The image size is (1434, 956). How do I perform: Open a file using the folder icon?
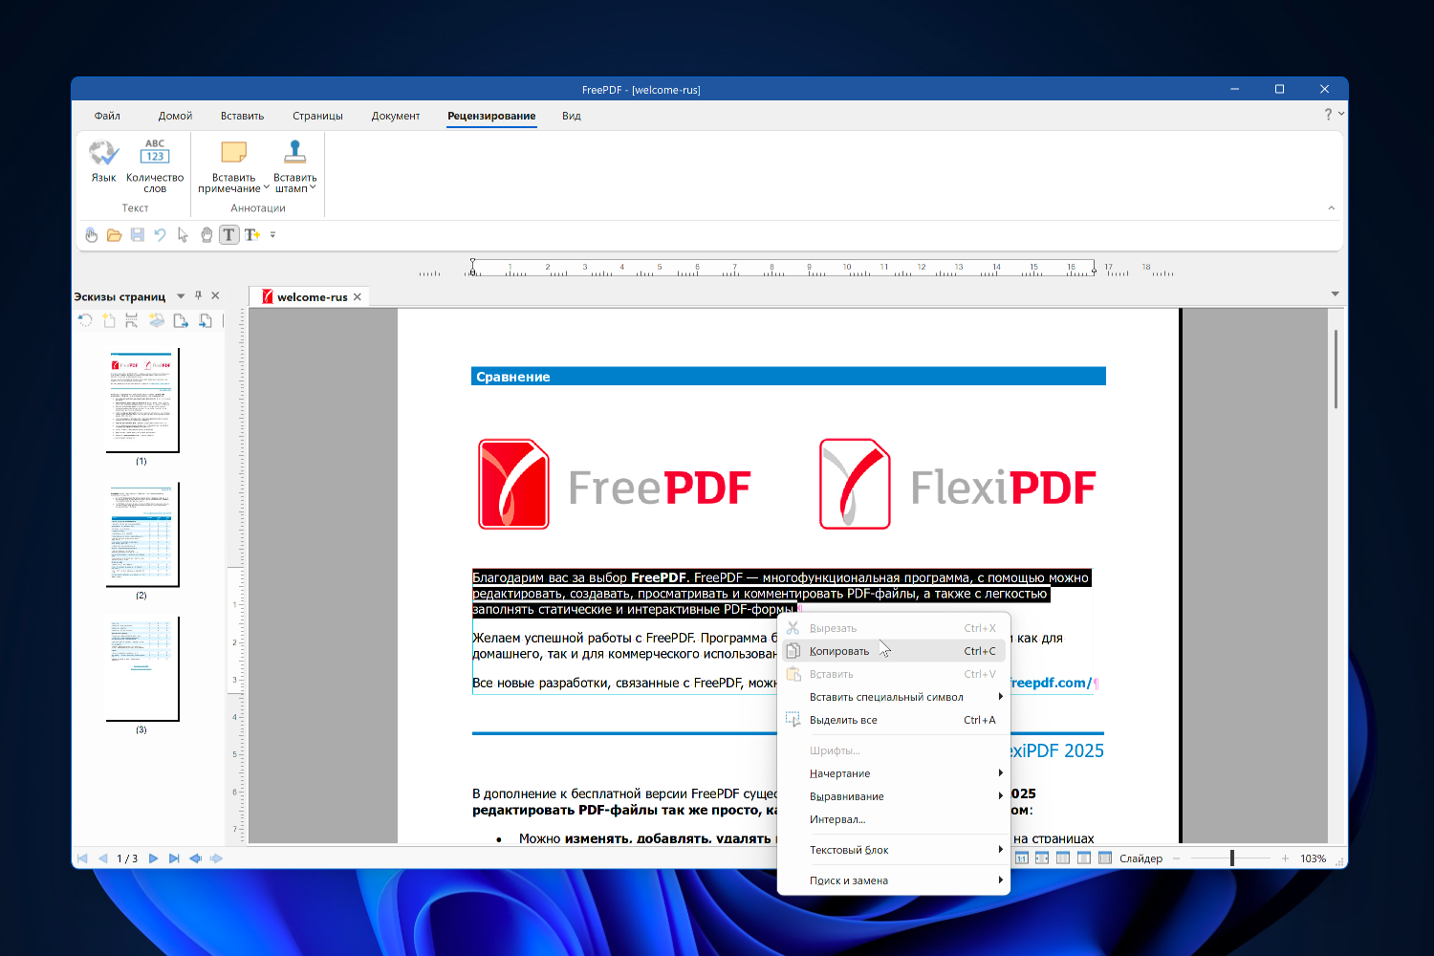[114, 235]
